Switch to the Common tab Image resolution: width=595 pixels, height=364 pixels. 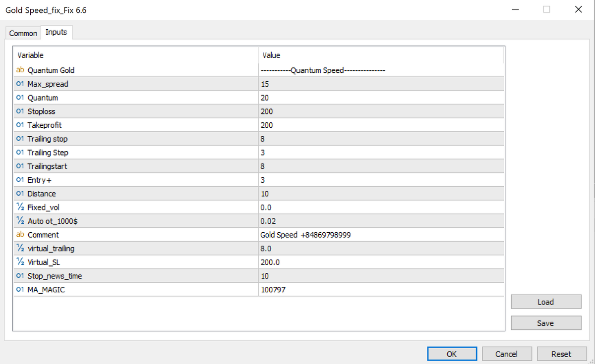[x=23, y=33]
